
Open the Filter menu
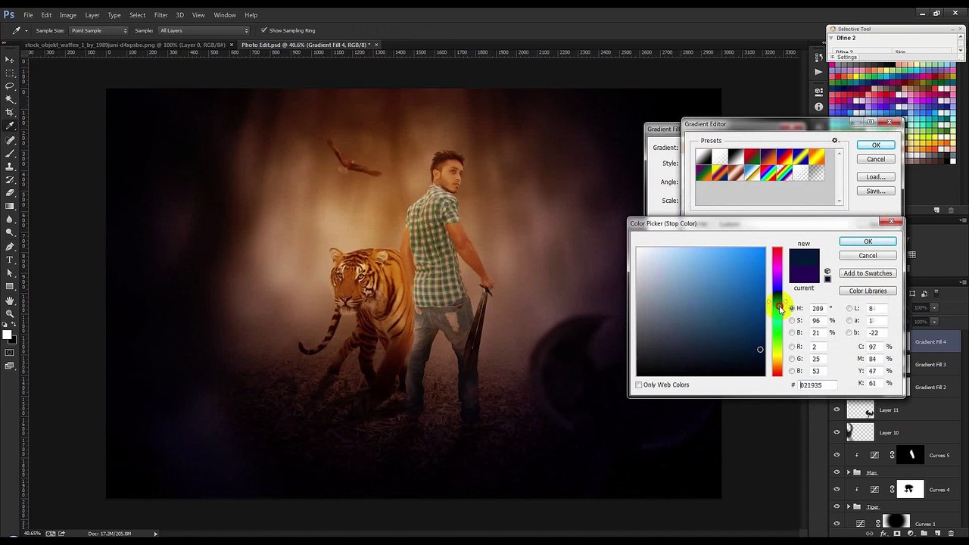[161, 15]
